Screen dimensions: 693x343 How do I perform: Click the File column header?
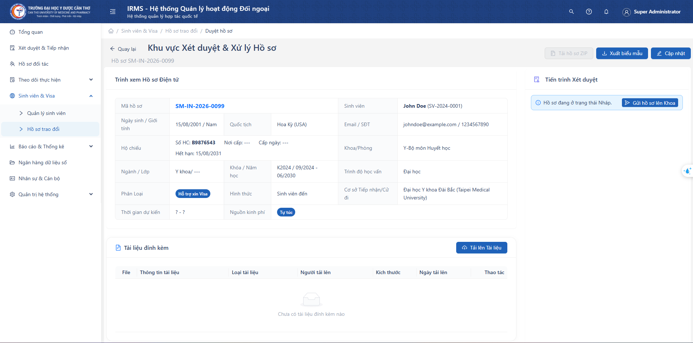[126, 272]
